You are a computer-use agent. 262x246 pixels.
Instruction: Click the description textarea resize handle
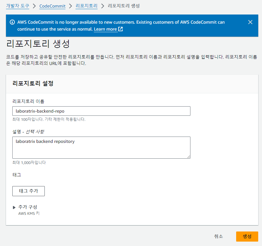tap(189, 157)
